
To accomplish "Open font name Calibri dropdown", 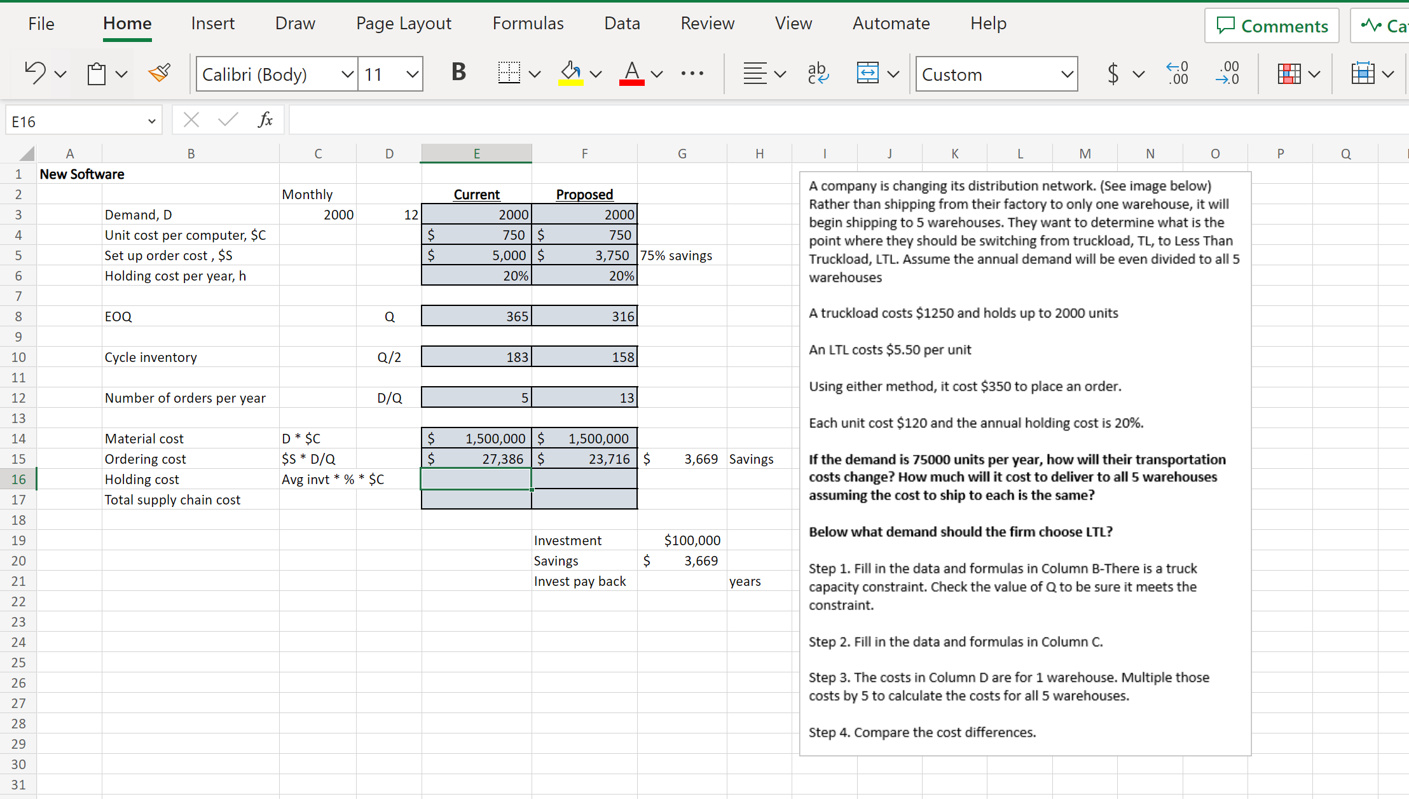I will (x=347, y=74).
